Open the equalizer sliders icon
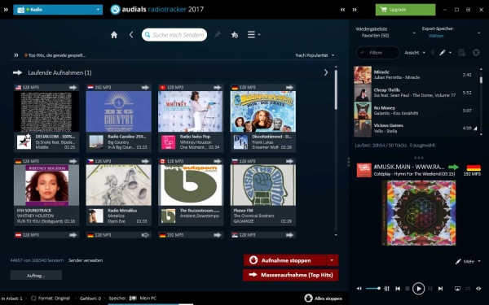The height and width of the screenshot is (305, 489). tap(386, 289)
